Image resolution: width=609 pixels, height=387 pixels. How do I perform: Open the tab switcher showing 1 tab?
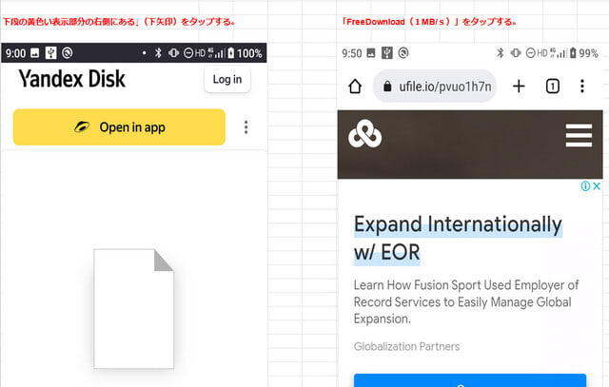553,87
